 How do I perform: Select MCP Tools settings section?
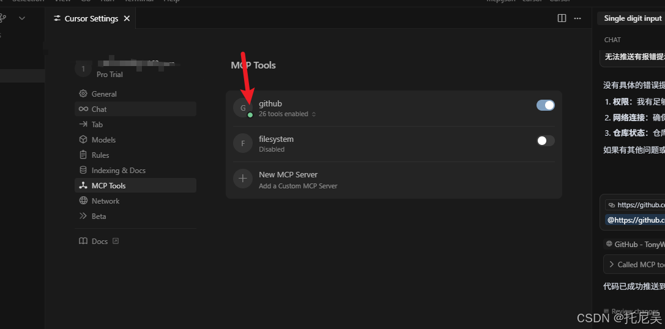tap(135, 185)
